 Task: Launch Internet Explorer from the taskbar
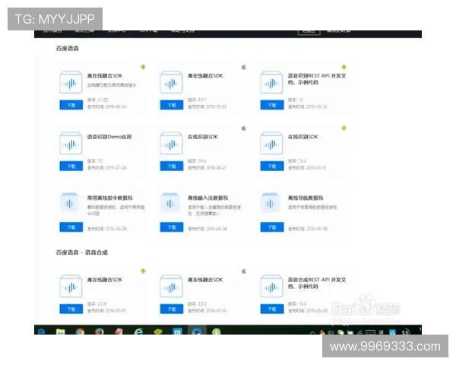pyautogui.click(x=138, y=332)
